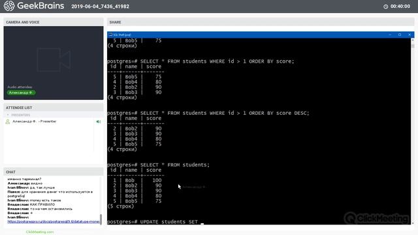The height and width of the screenshot is (235, 418).
Task: Click the '(5 строк)' row count text
Action: coord(120,206)
